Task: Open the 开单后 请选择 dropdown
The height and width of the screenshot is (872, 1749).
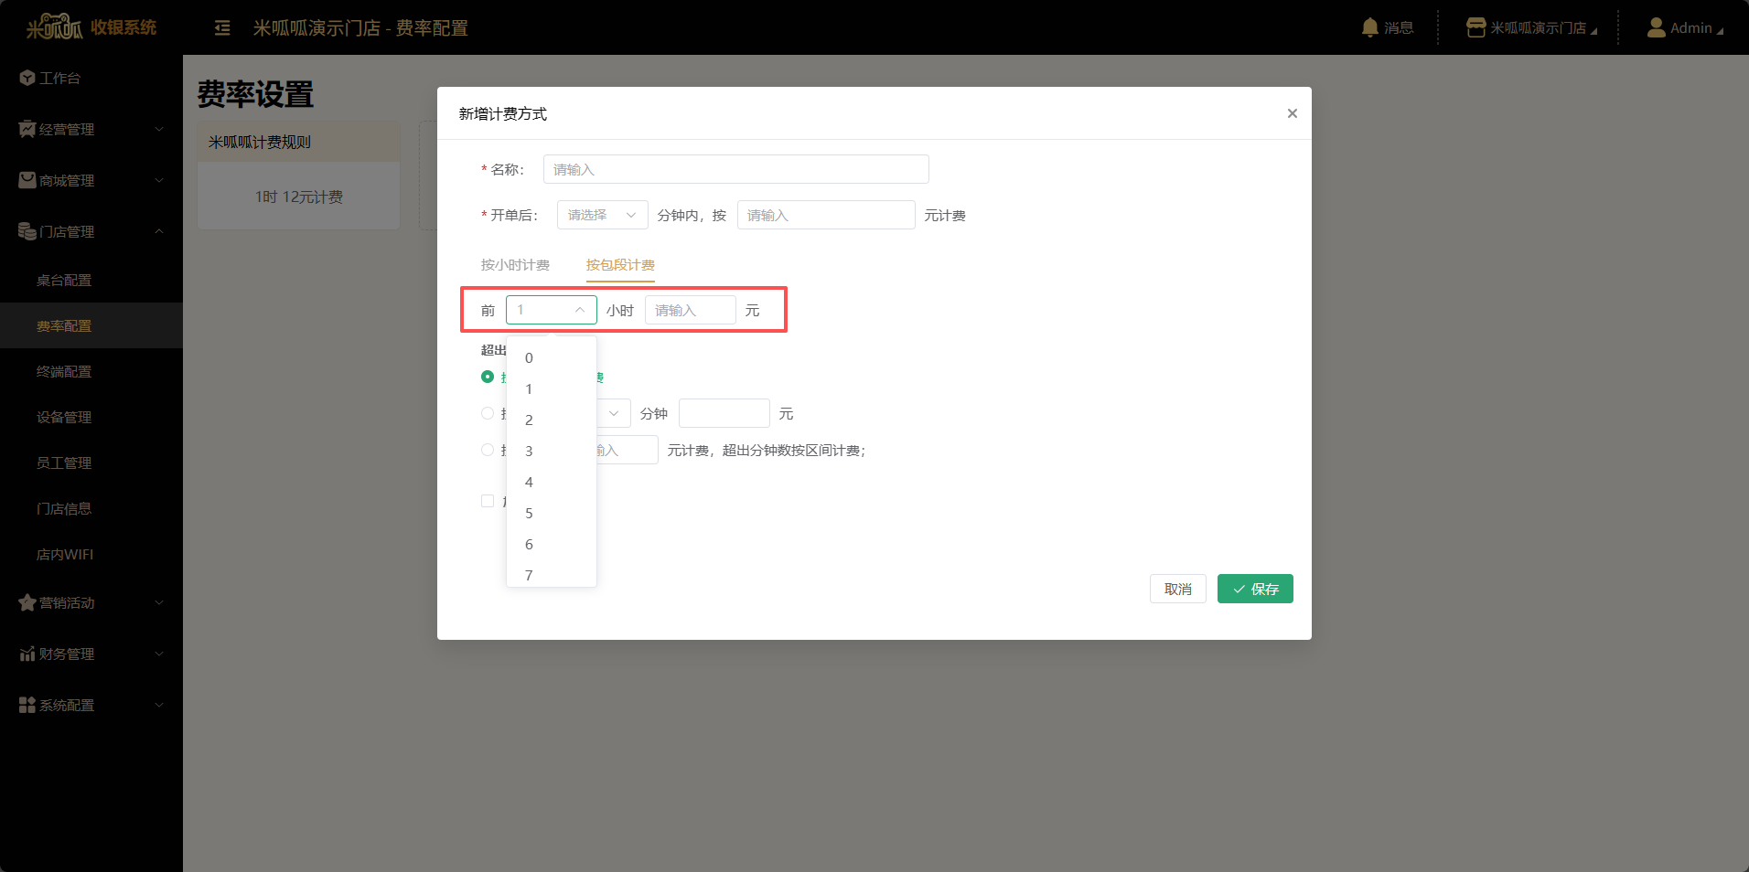Action: (x=602, y=215)
